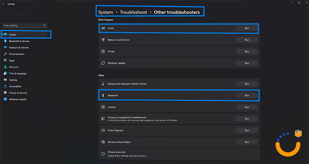
Task: Click the Privacy resources label
Action: click(117, 152)
